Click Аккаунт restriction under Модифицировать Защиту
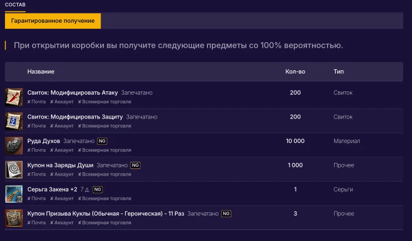The width and height of the screenshot is (412, 241). 62,126
